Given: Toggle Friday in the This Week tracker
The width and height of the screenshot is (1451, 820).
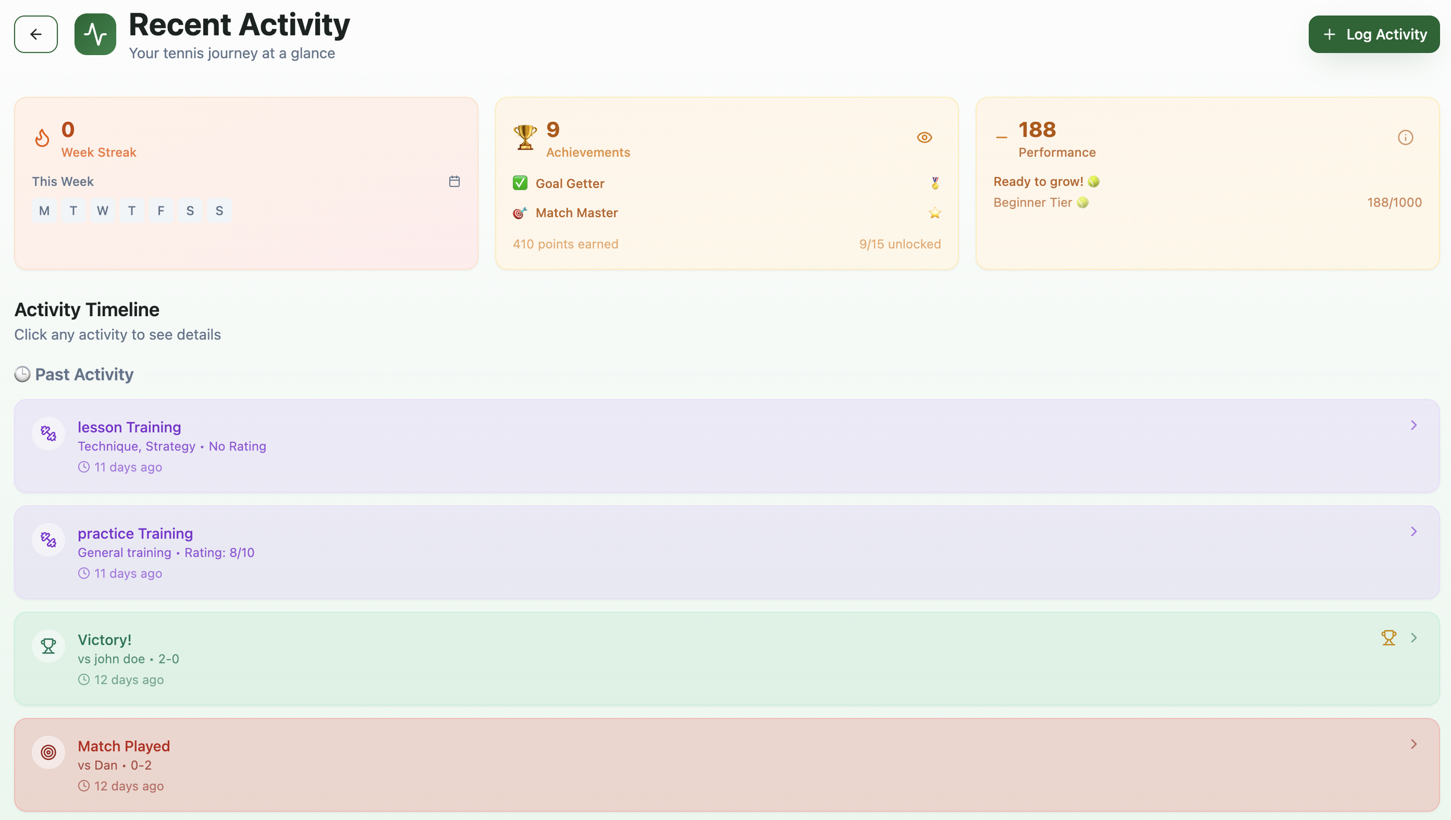Looking at the screenshot, I should pos(161,210).
